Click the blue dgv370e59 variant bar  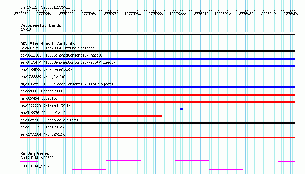[x=158, y=87]
